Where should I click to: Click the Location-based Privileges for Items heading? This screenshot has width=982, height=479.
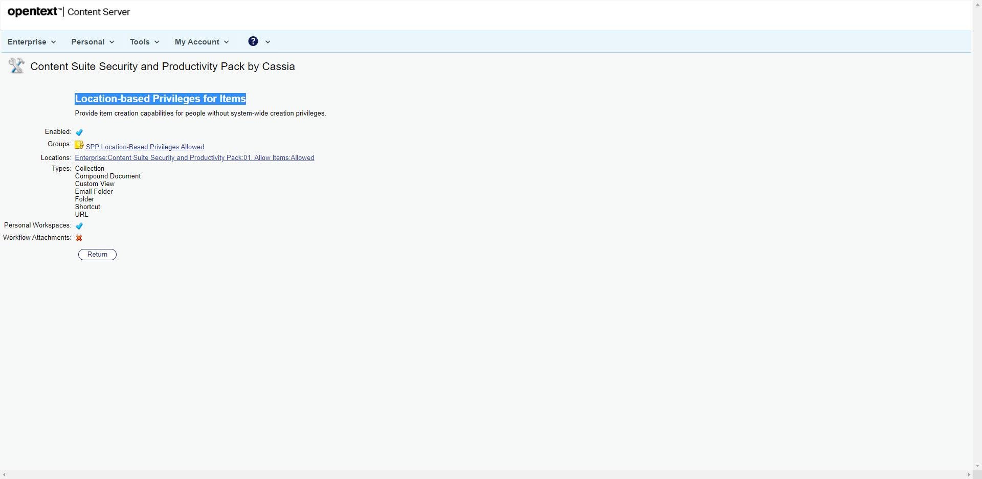pyautogui.click(x=160, y=99)
